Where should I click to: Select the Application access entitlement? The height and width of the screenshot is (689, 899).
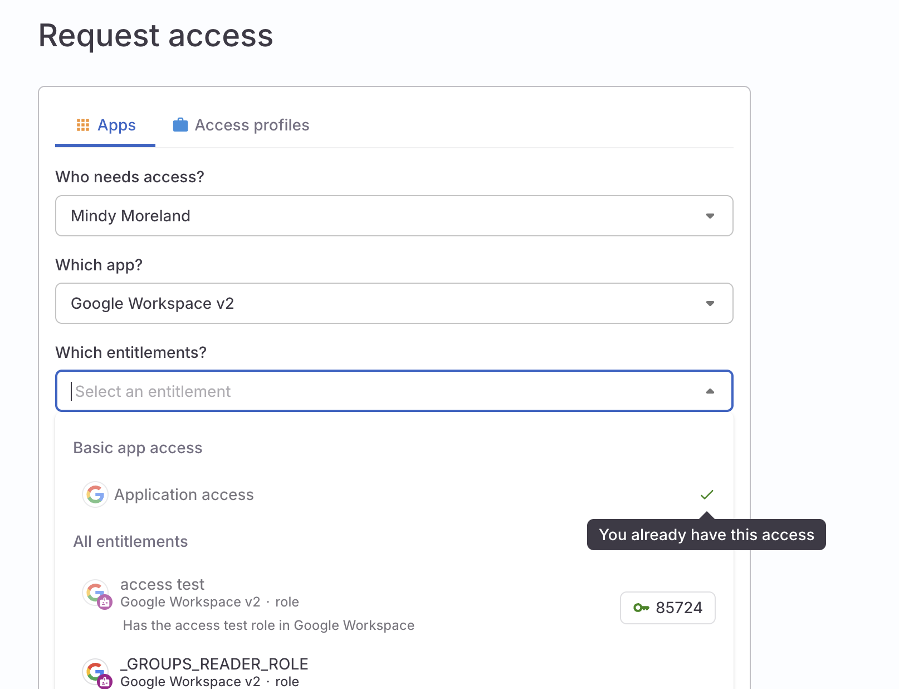[x=184, y=494]
